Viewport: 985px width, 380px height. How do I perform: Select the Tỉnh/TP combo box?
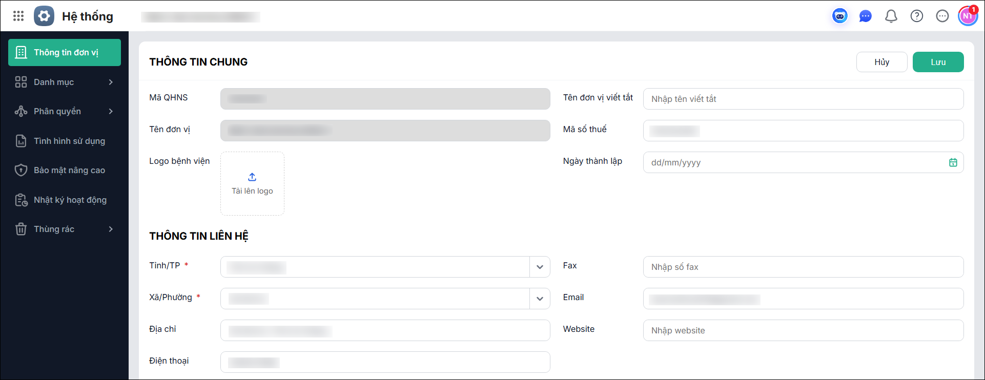[x=385, y=267]
